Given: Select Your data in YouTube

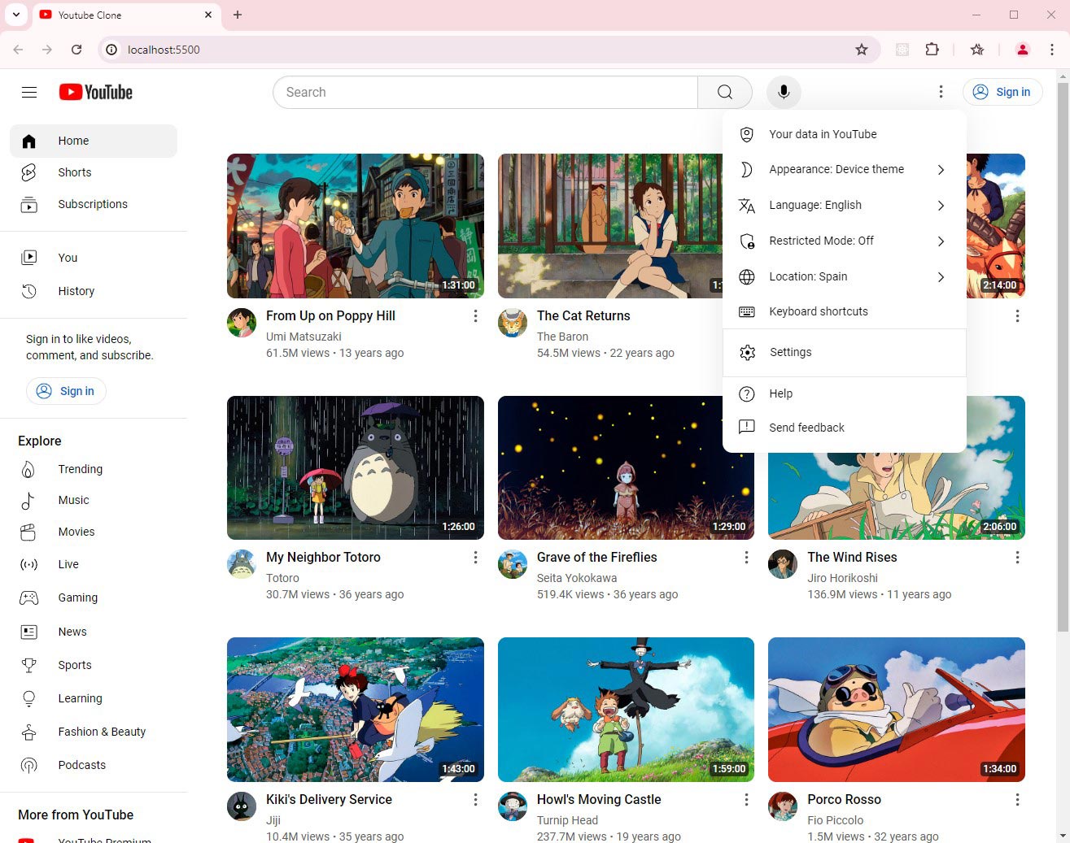Looking at the screenshot, I should (844, 134).
